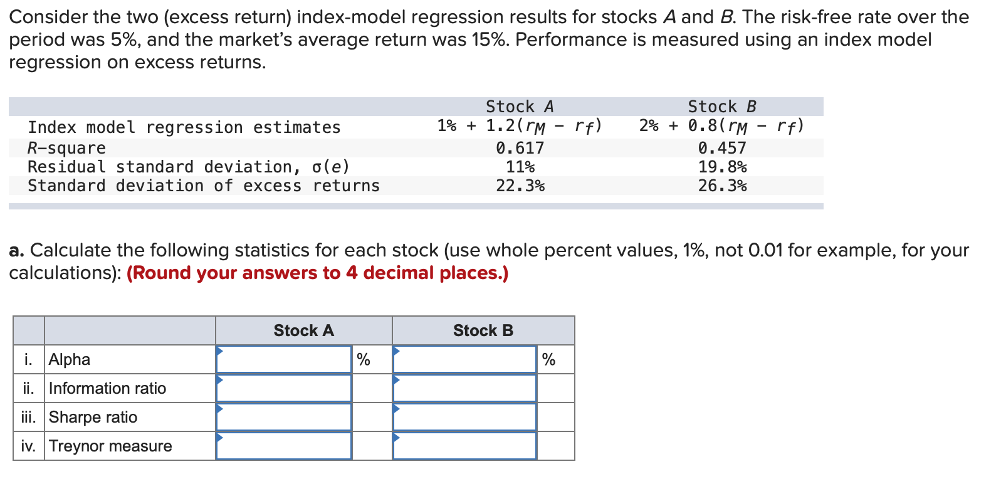Focus the Sharpe ratio field for Stock A
The height and width of the screenshot is (501, 1006).
(x=284, y=417)
